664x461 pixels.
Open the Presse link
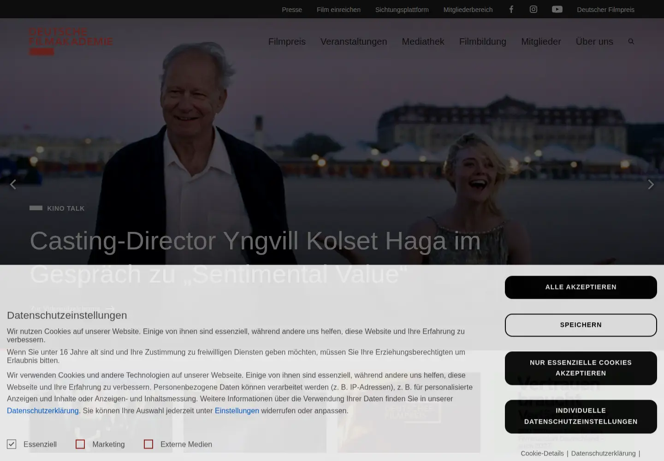coord(292,10)
